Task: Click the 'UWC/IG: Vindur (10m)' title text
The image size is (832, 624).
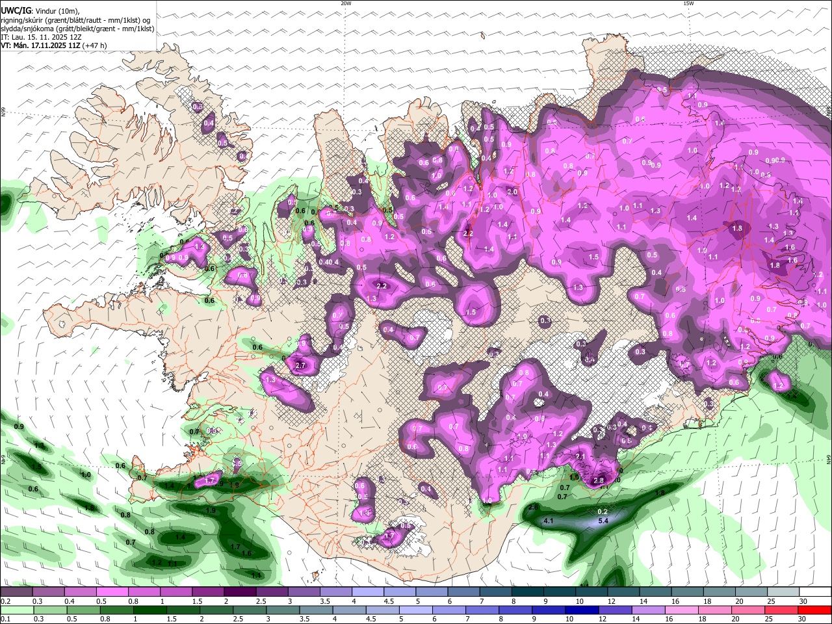Action: click(40, 10)
